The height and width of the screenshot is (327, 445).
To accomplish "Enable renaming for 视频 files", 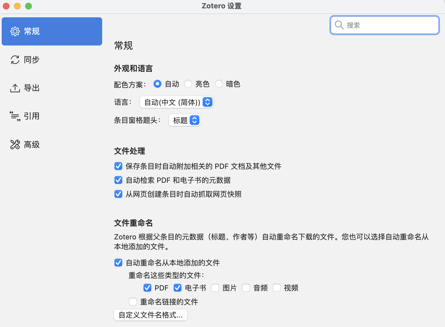I will click(x=277, y=288).
